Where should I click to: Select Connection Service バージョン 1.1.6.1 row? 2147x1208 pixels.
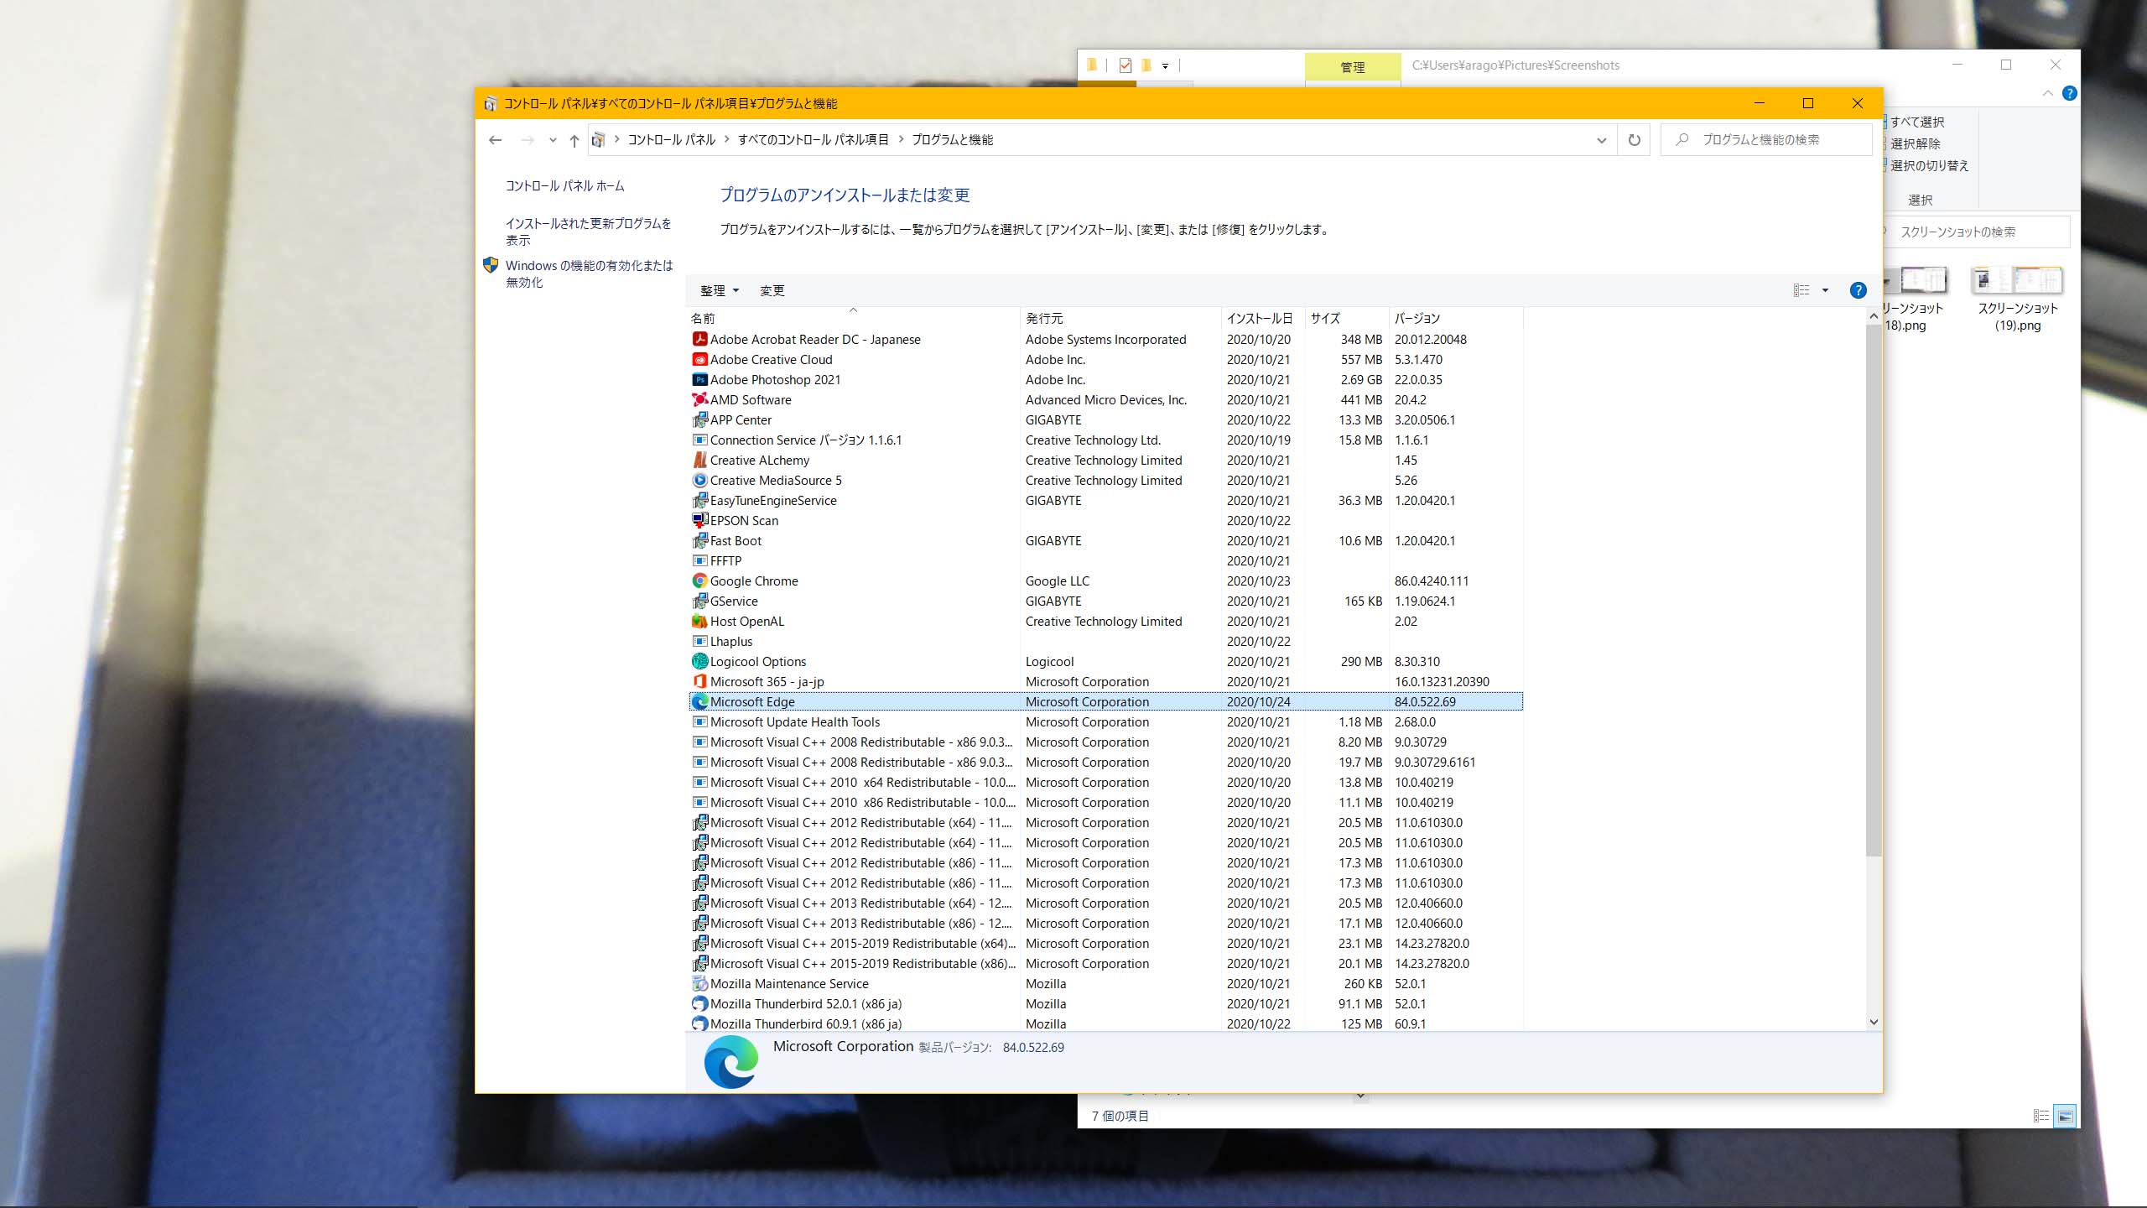pos(1105,440)
